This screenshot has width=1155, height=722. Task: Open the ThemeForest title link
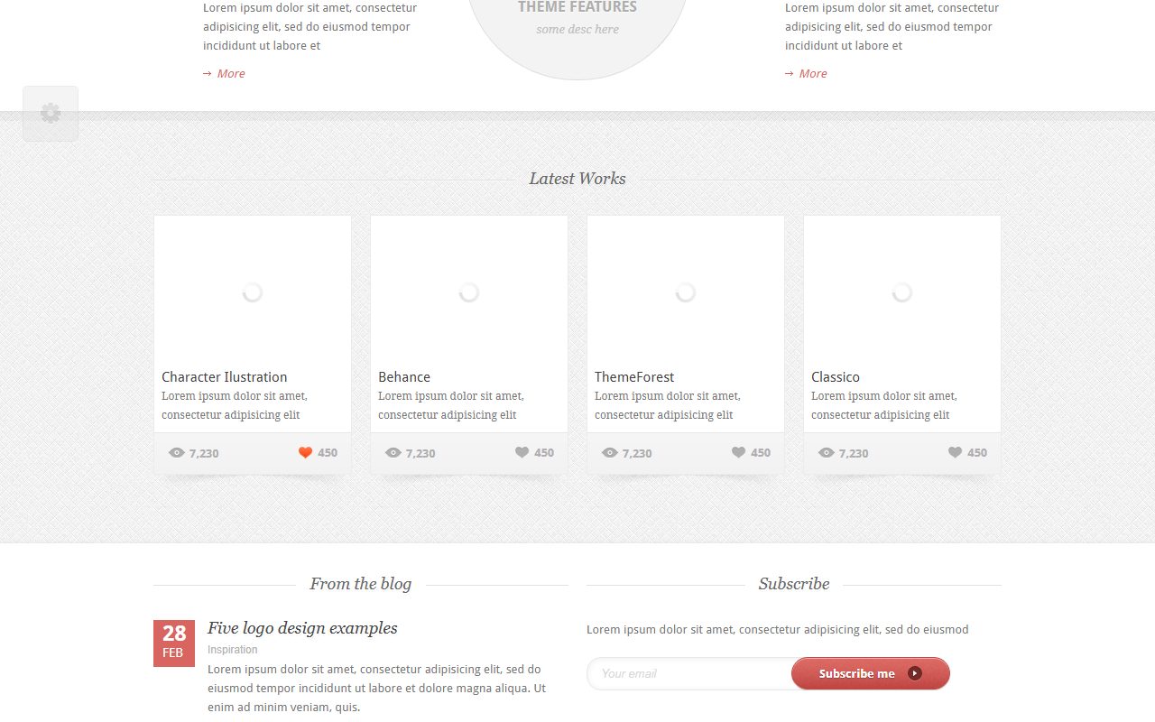coord(634,377)
